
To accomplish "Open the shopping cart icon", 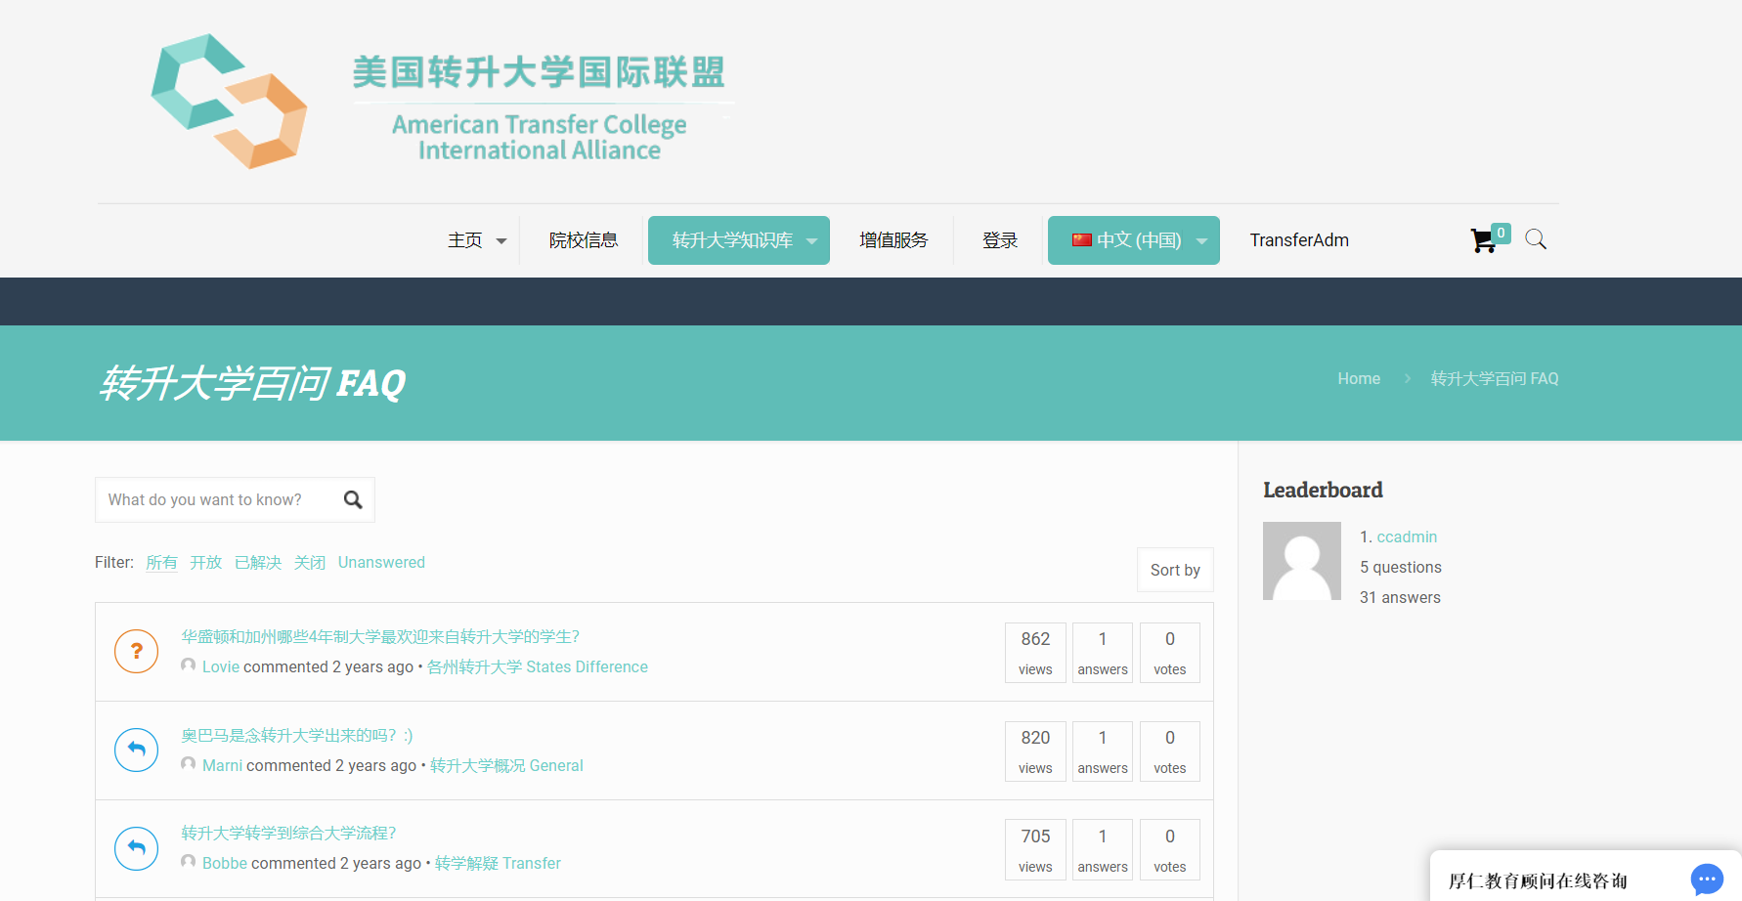I will (1483, 240).
